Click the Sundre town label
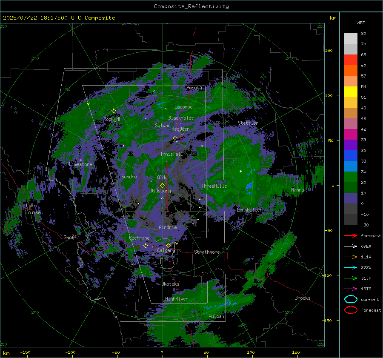Viewport: 383px width, 358px height. (x=129, y=176)
